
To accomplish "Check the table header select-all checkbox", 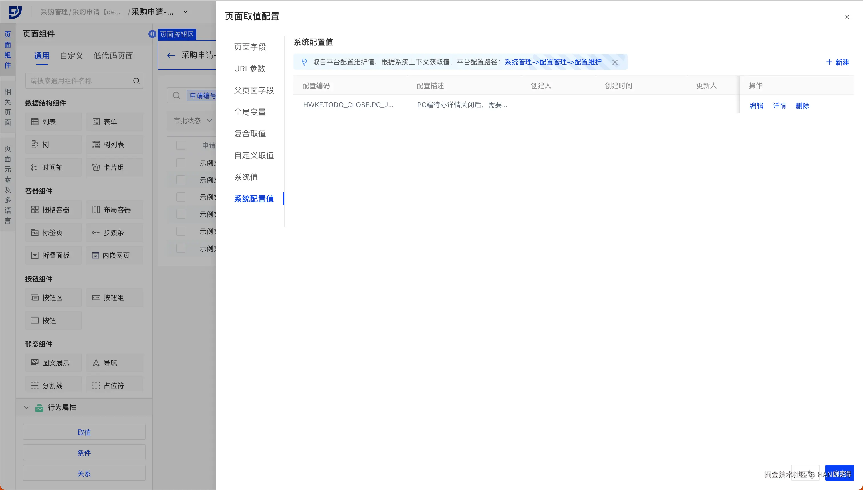I will (x=181, y=145).
